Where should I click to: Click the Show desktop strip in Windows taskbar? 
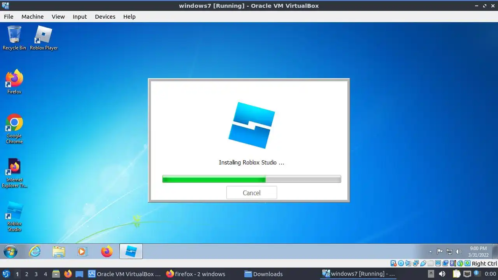(495, 251)
